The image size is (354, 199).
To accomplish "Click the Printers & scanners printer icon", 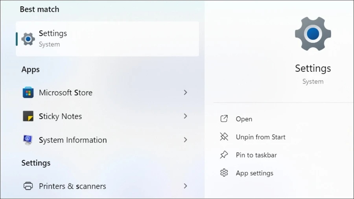I will point(28,186).
